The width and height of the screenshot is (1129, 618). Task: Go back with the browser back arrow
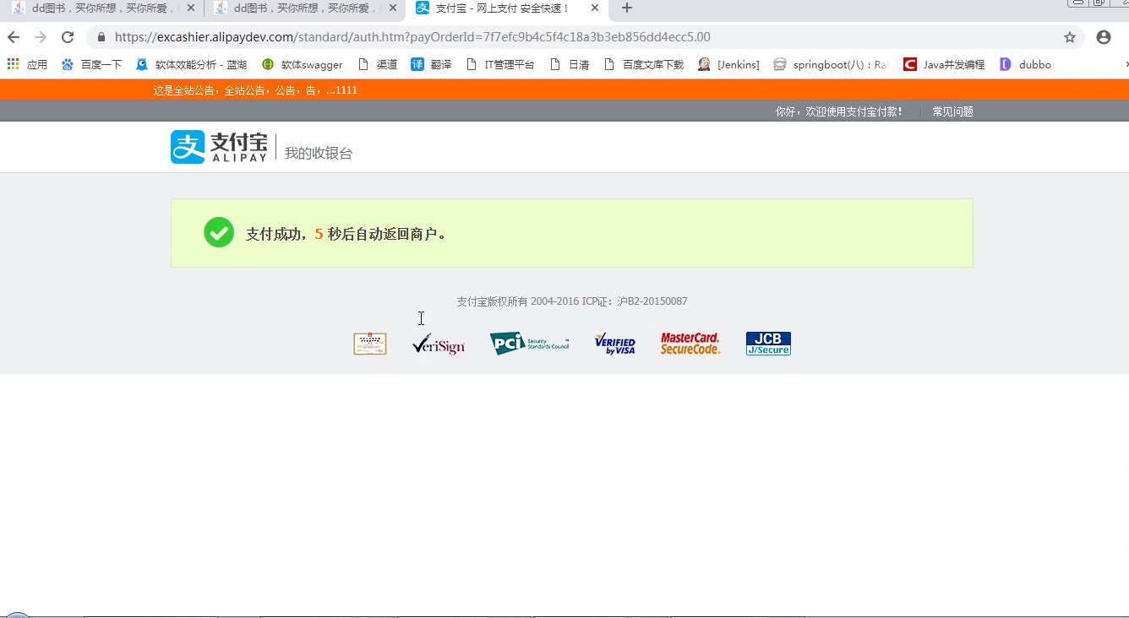[x=14, y=37]
